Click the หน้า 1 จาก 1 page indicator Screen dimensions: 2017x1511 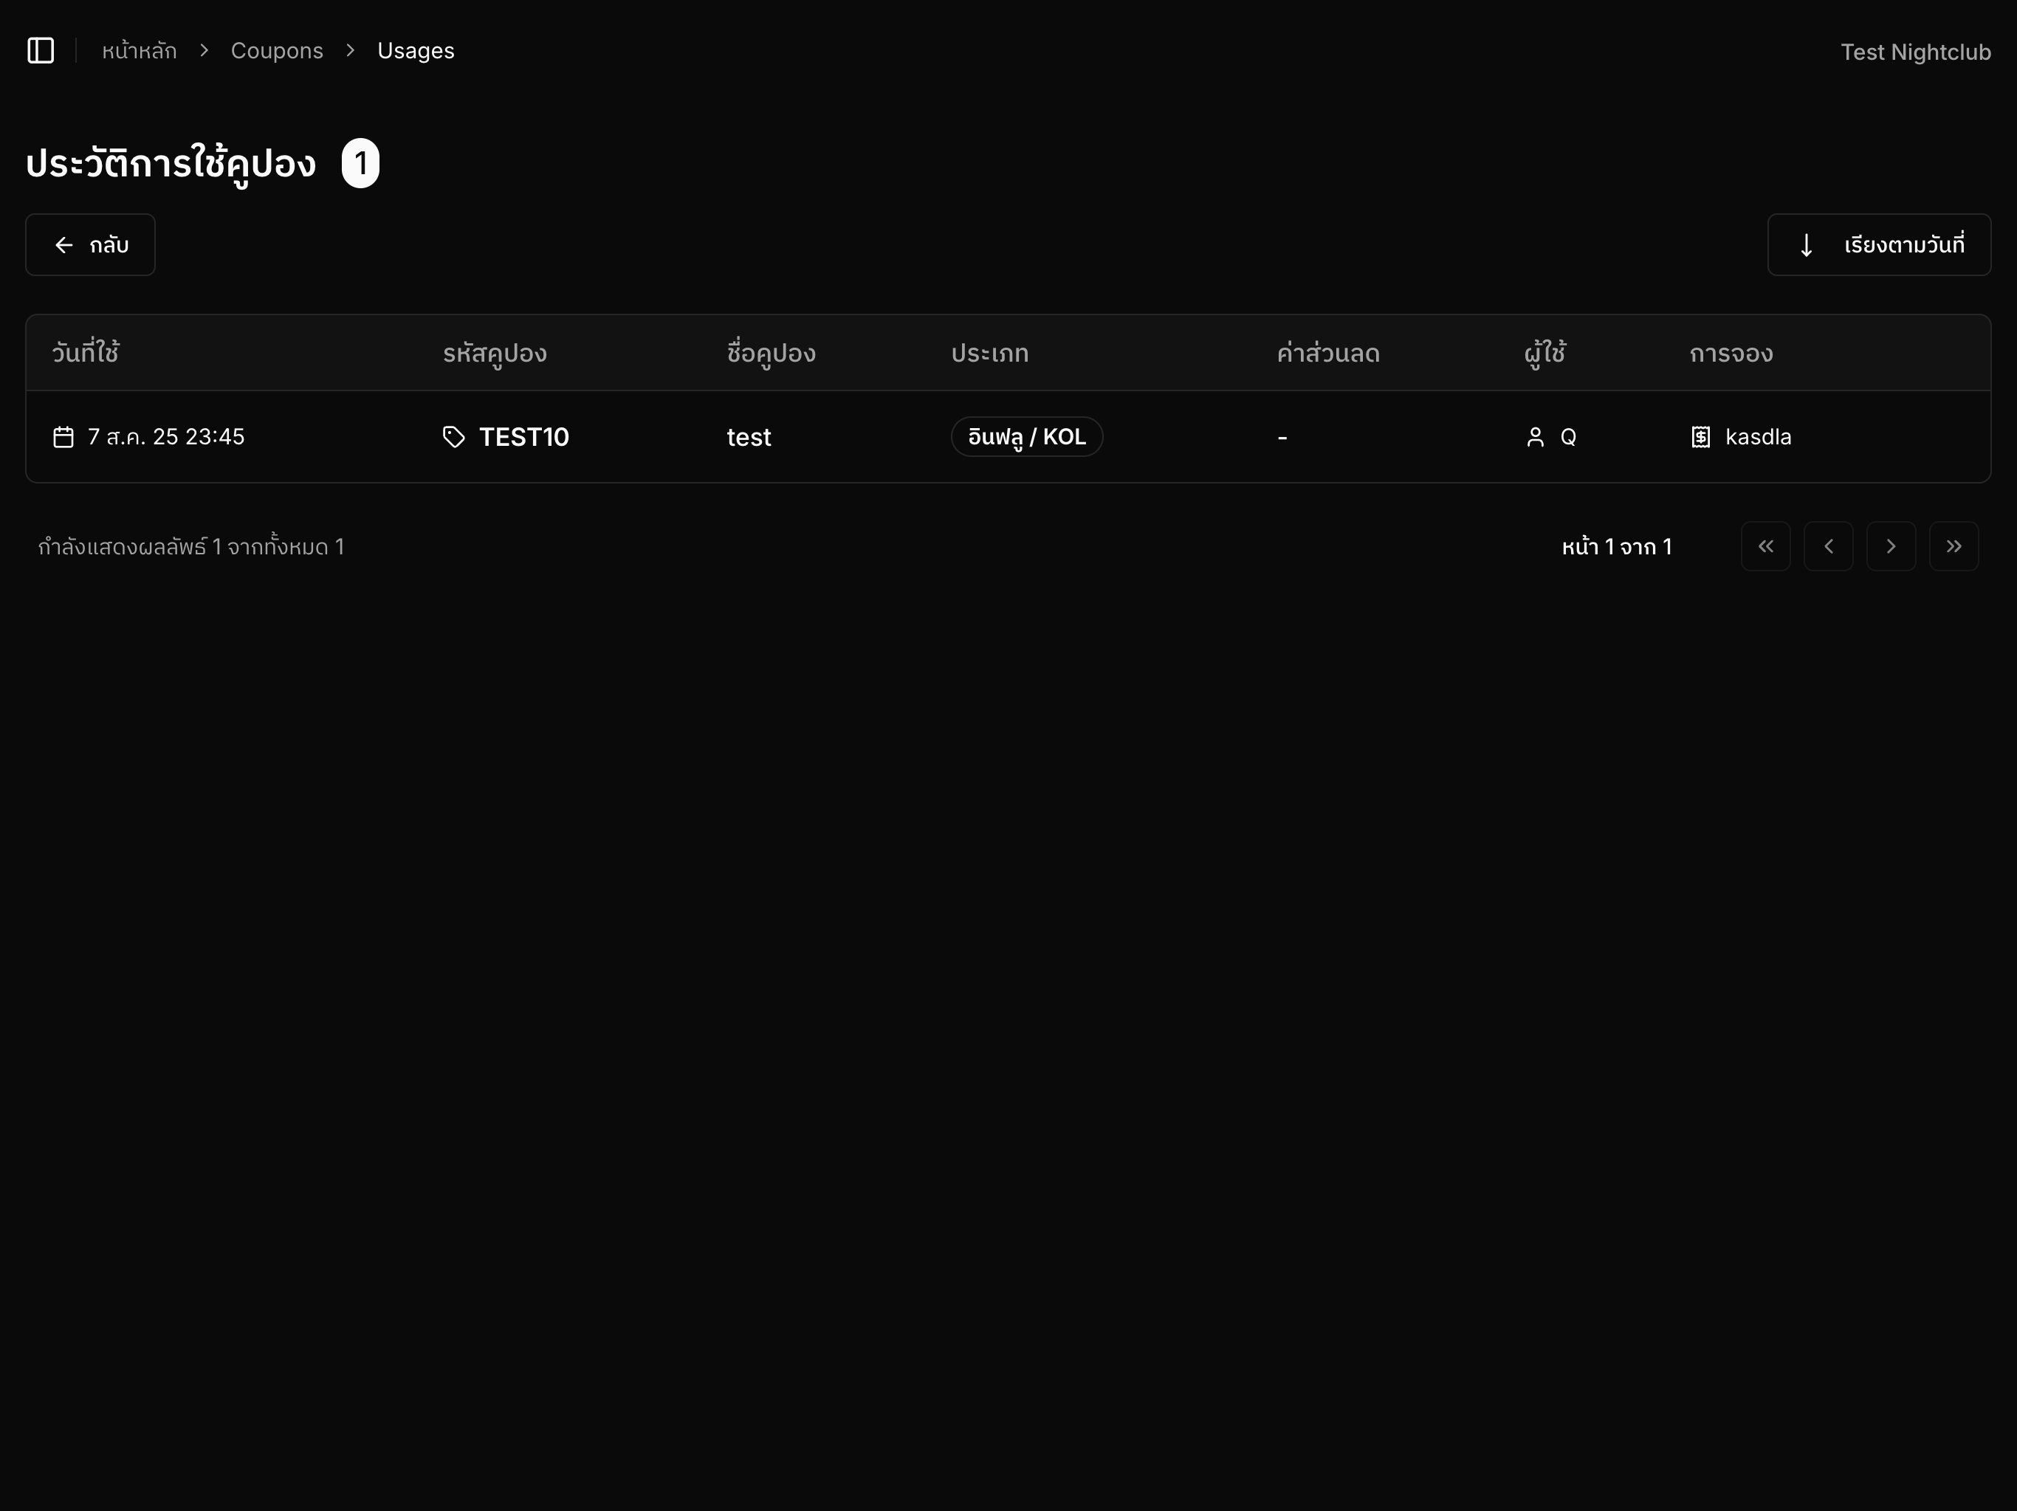(x=1617, y=547)
